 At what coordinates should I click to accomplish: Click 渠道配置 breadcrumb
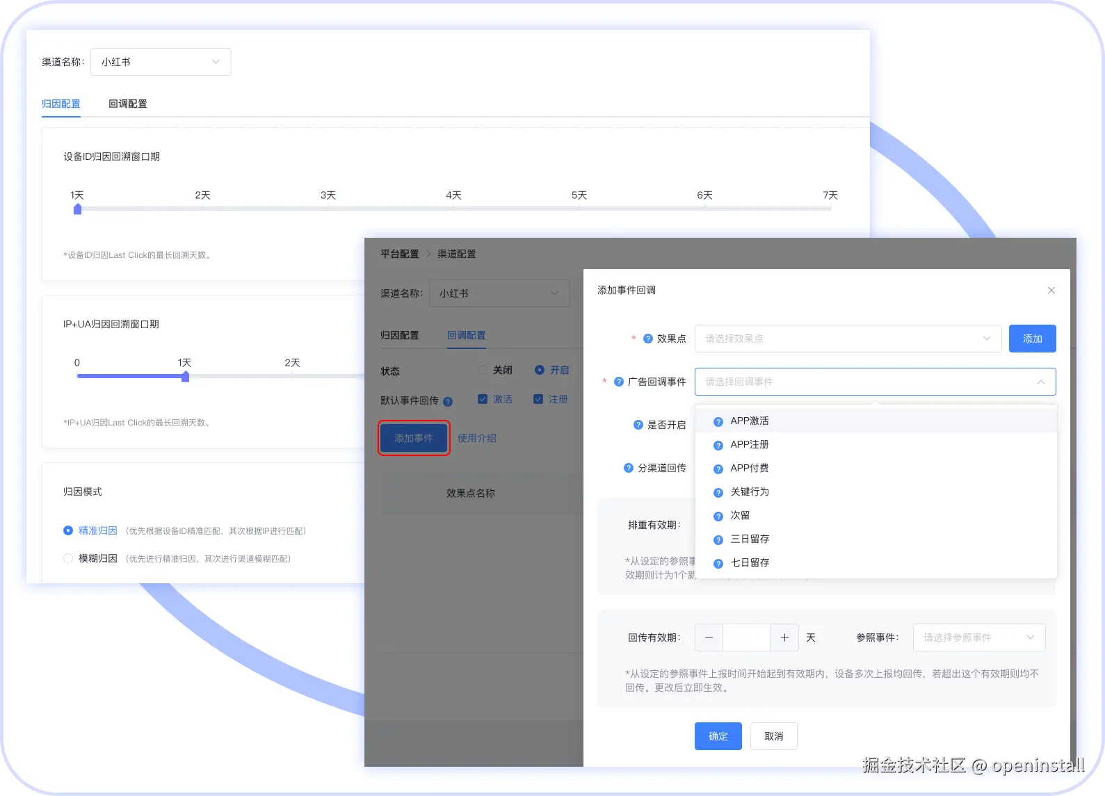click(x=457, y=254)
